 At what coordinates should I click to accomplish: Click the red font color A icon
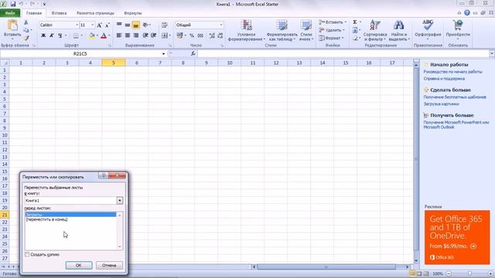[x=104, y=36]
